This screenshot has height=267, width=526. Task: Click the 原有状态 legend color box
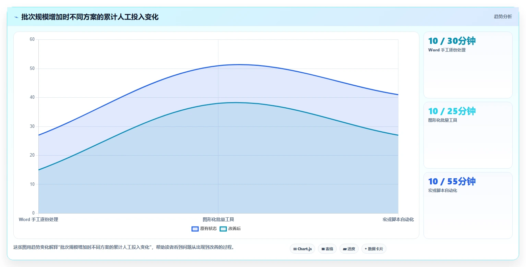195,229
